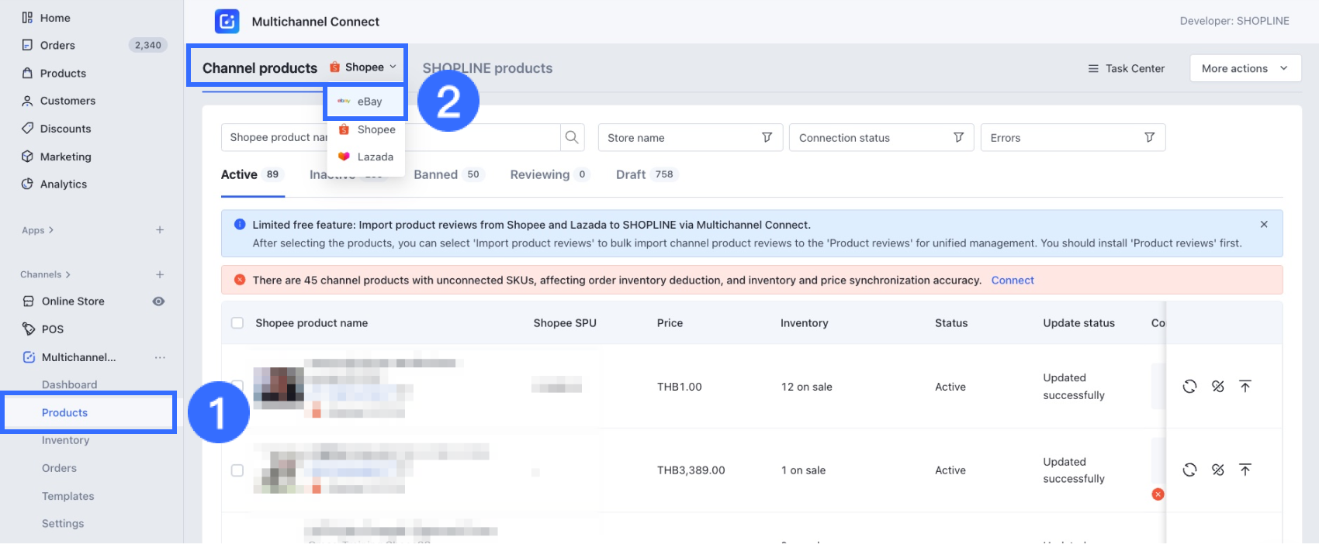This screenshot has width=1319, height=544.
Task: Click the first product thumbnail image
Action: pyautogui.click(x=279, y=387)
